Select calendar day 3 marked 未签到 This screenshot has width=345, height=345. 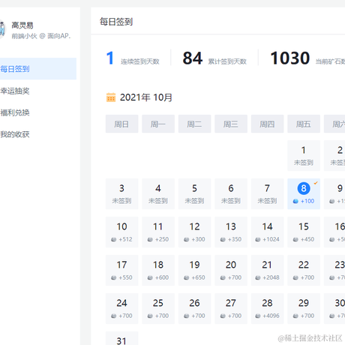point(121,193)
